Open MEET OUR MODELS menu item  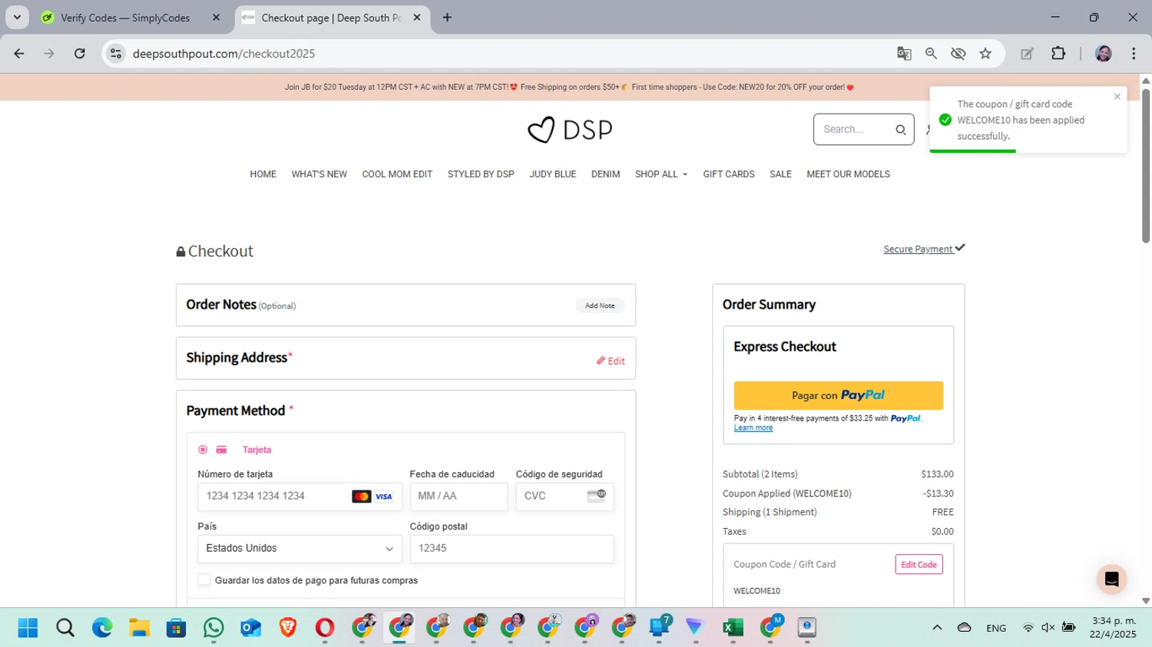pyautogui.click(x=848, y=174)
